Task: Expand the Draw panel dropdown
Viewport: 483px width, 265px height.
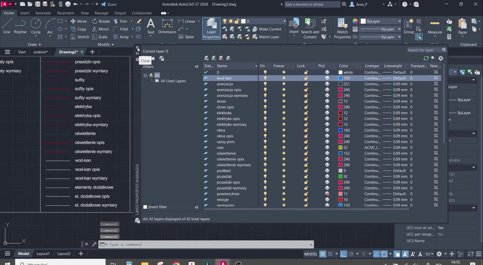Action: (34, 45)
